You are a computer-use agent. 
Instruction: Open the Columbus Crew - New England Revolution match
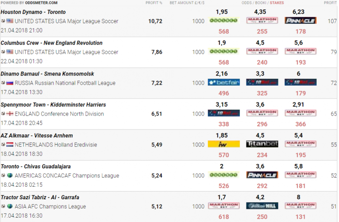(x=51, y=43)
